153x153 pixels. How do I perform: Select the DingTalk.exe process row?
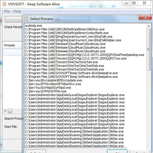tap(85, 36)
